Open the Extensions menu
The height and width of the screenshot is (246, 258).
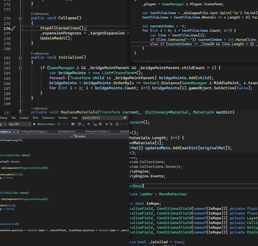[x=48, y=118]
